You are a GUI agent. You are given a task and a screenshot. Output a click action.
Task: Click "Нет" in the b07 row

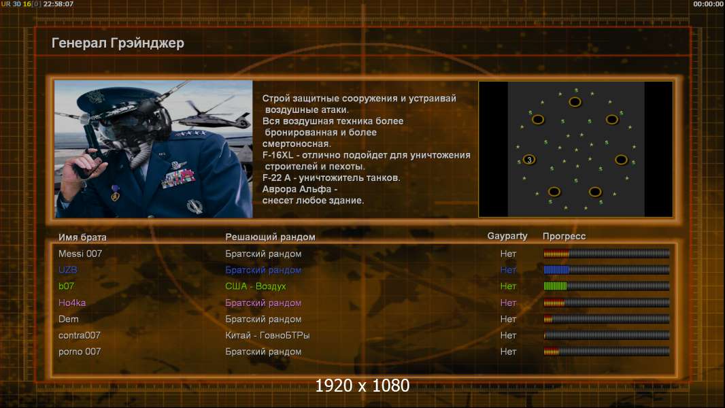coord(508,286)
